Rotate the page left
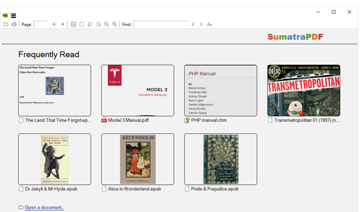 (90, 24)
